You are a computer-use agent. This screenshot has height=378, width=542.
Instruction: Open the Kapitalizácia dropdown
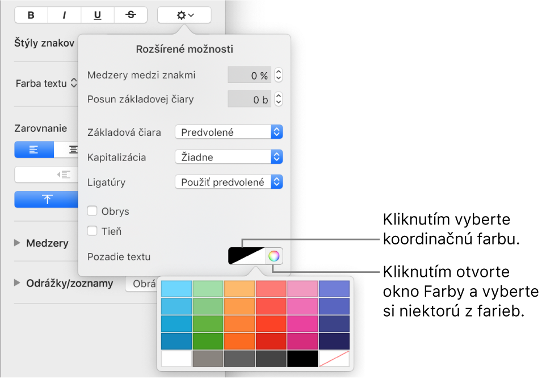[x=229, y=157]
